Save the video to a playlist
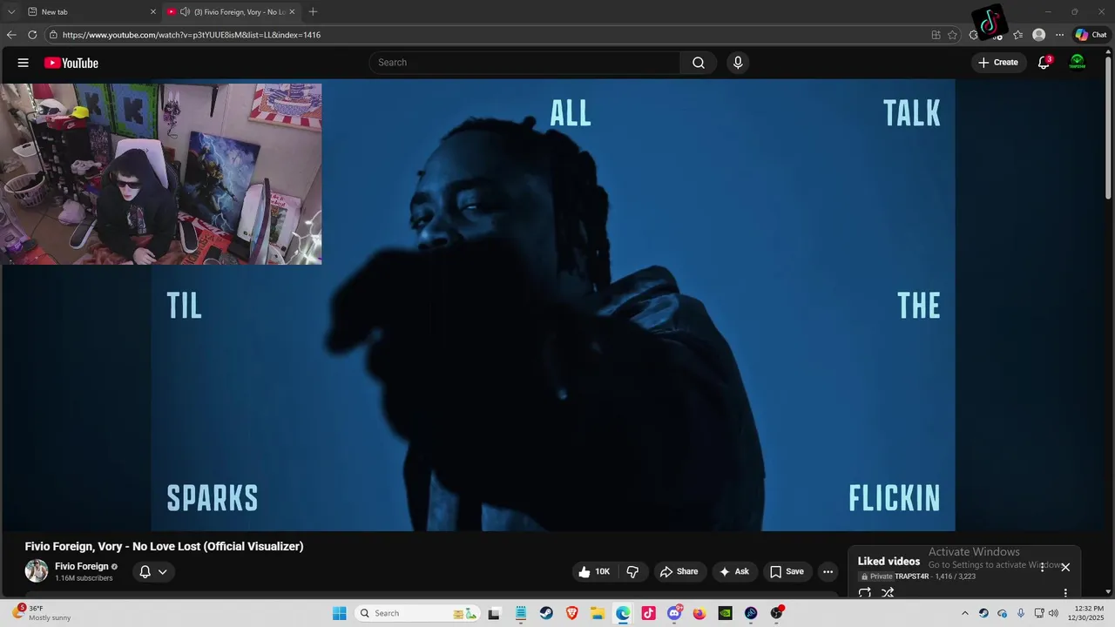The image size is (1115, 627). tap(787, 572)
